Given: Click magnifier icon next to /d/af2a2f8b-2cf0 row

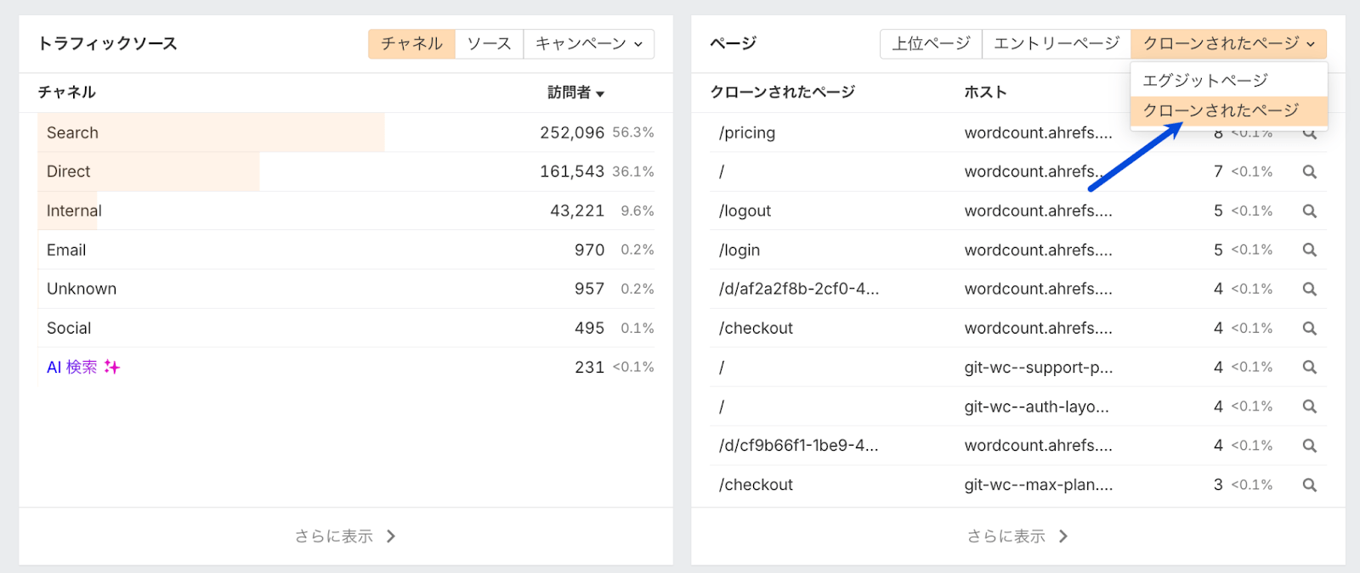Looking at the screenshot, I should (1309, 289).
